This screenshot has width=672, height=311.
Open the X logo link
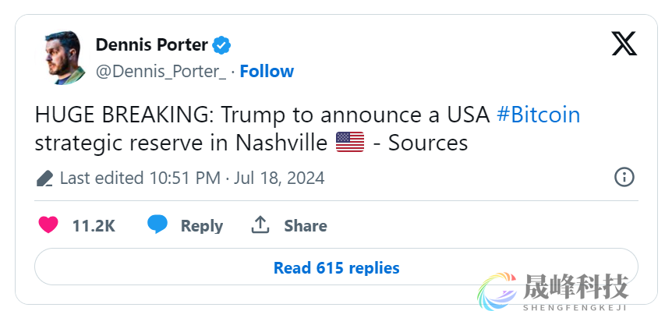[x=624, y=44]
